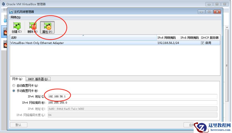Click the Create (创建) network adapter icon
This screenshot has width=232, height=133.
17,27
